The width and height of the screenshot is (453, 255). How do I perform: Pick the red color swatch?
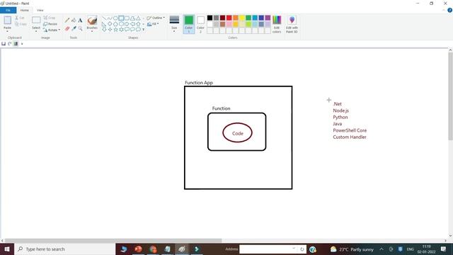(x=229, y=18)
